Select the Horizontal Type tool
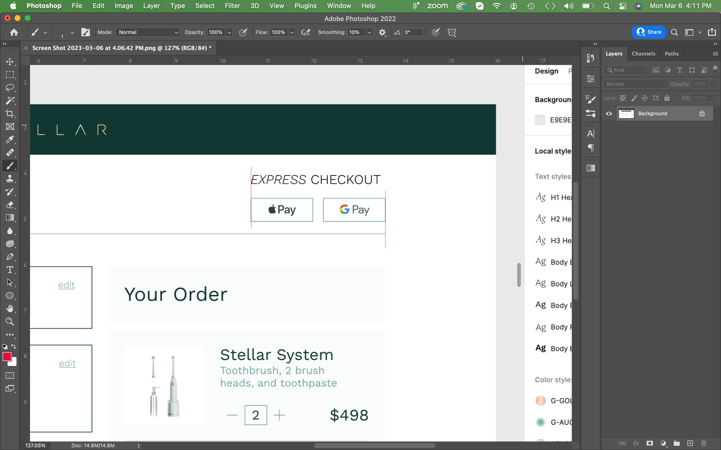The width and height of the screenshot is (721, 450). point(10,270)
